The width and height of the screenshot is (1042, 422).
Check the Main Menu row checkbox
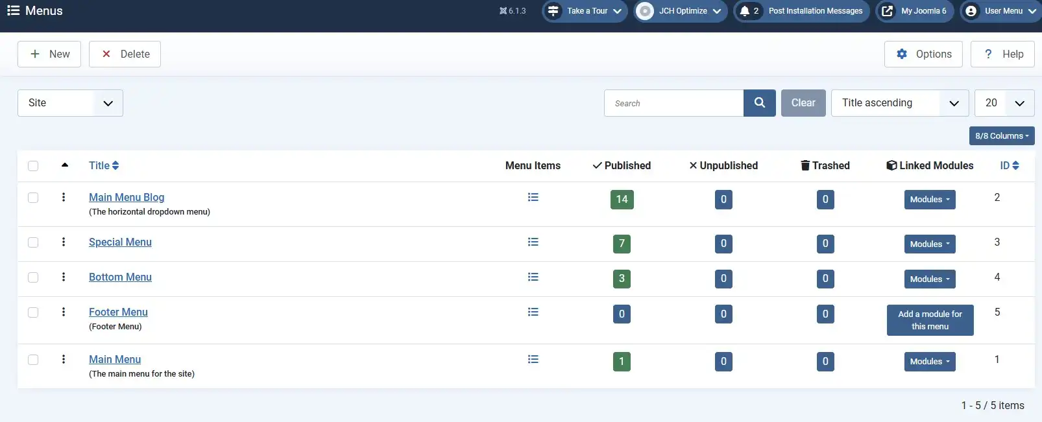pyautogui.click(x=33, y=360)
